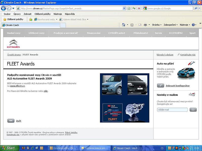Open the Soubor menu

pyautogui.click(x=7, y=14)
